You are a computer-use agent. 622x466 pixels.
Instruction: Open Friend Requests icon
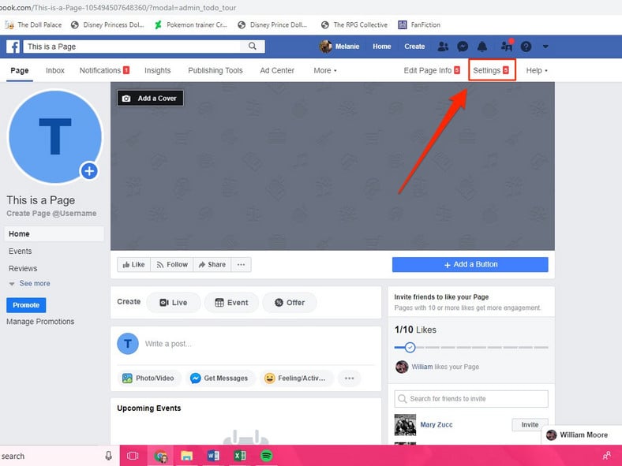(443, 47)
